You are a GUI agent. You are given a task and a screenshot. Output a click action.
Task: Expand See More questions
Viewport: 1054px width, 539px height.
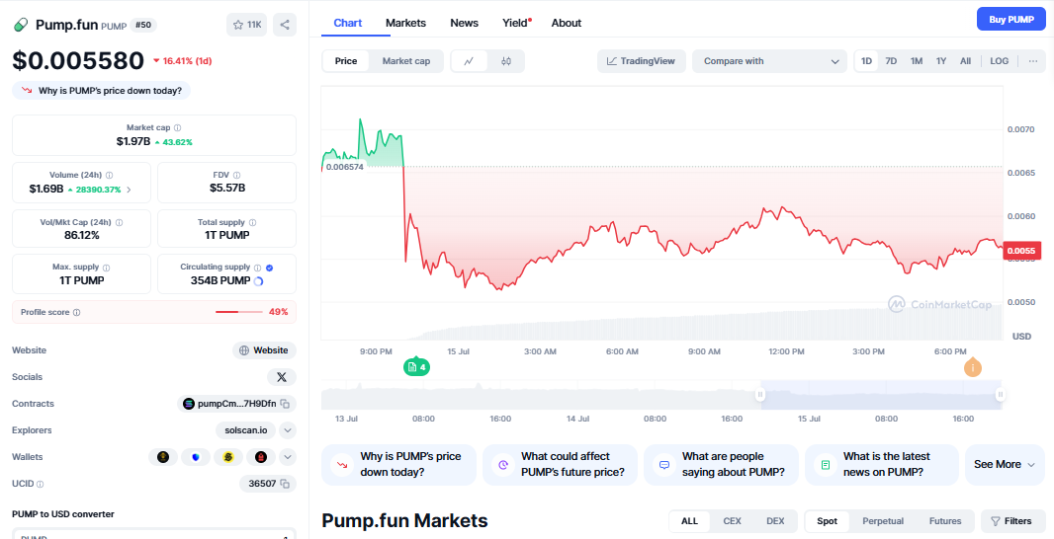pyautogui.click(x=1005, y=465)
